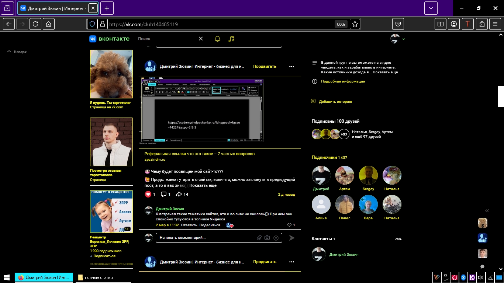Collapse the chat sidebar with double chevron
Image resolution: width=504 pixels, height=283 pixels.
[487, 211]
